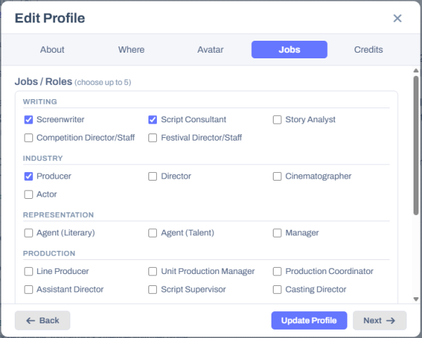Click the scrollbar down arrow
Screen dimensions: 422x338
point(416,299)
